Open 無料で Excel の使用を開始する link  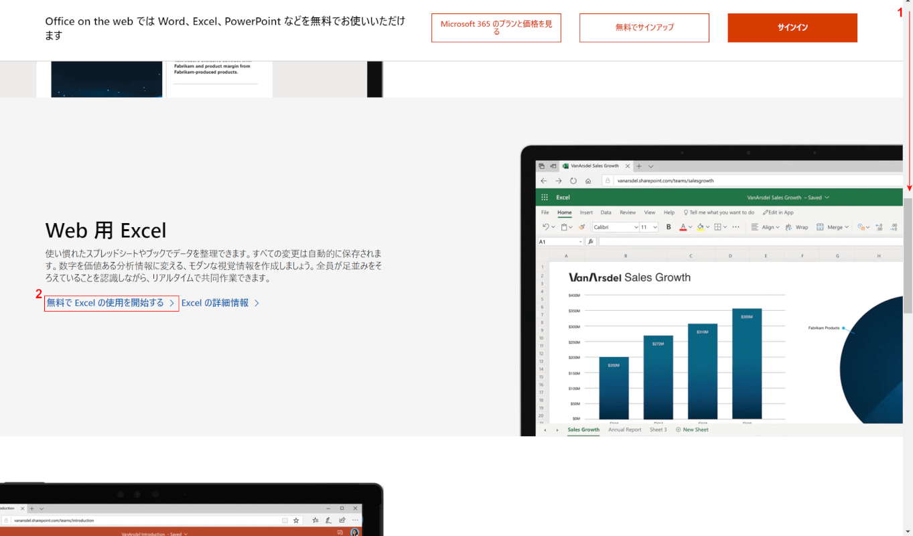(111, 303)
